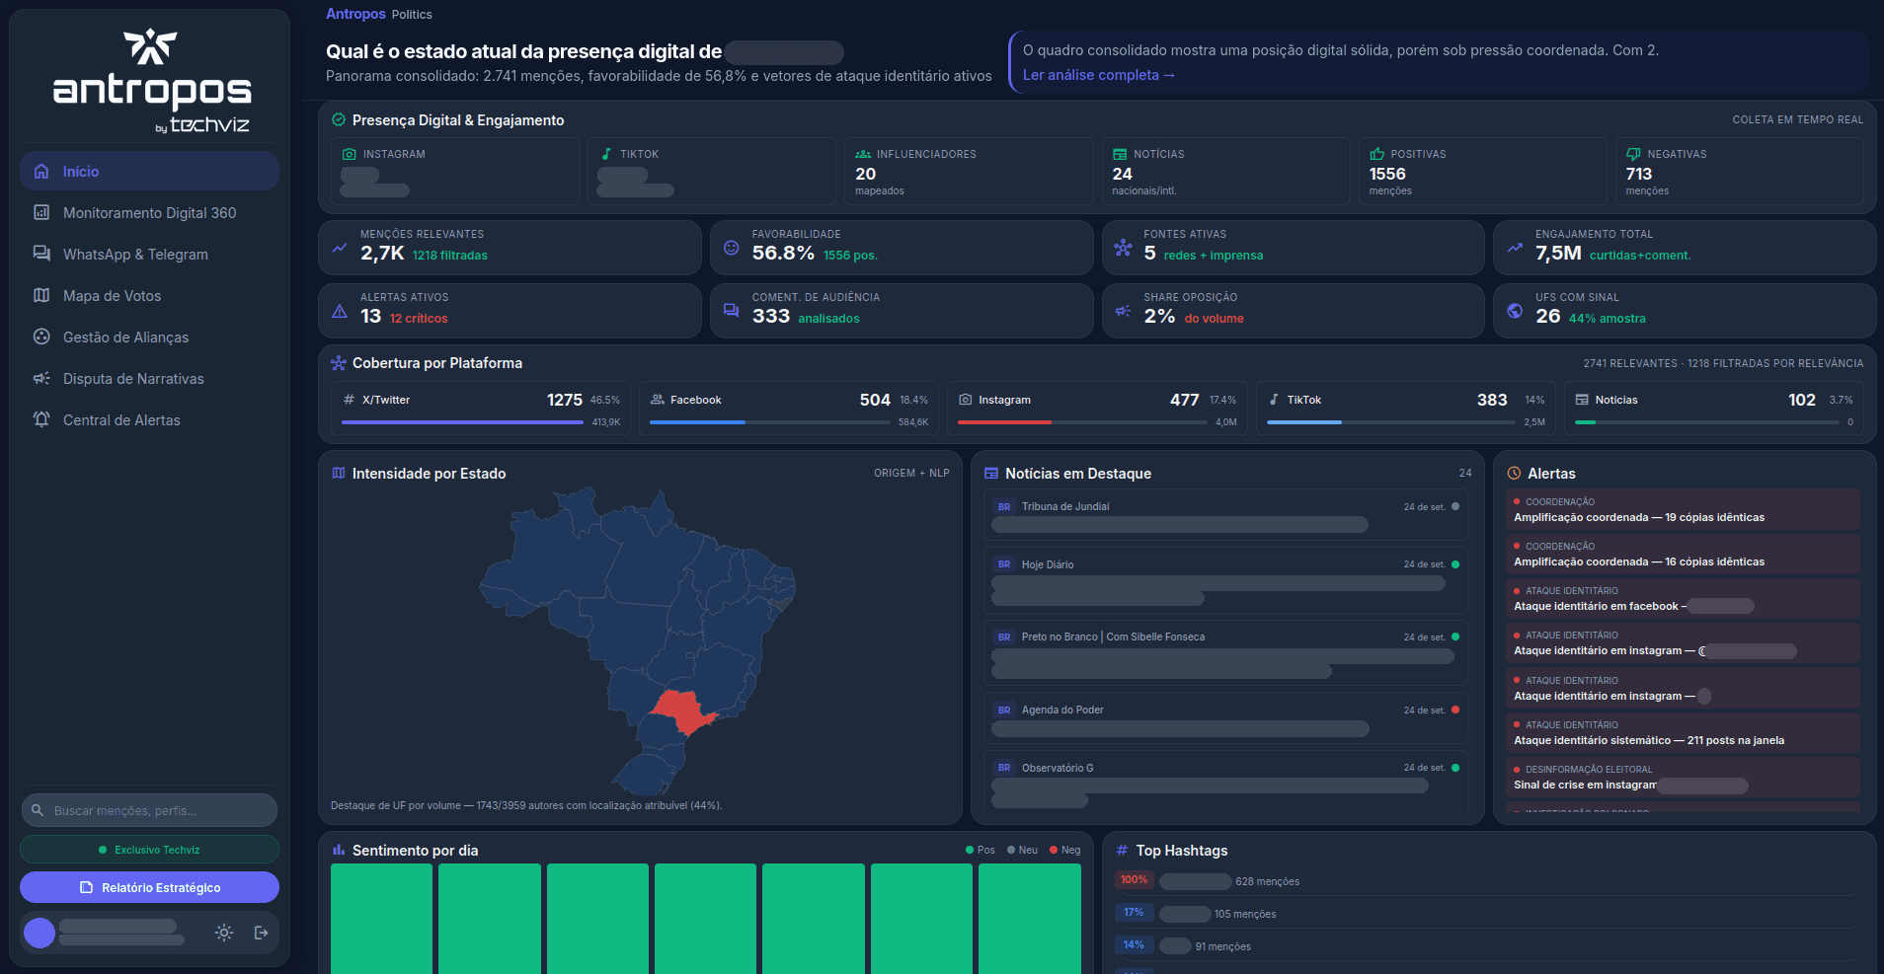Open alert Amplificação coordenada 16 cópias idênticas
Viewport: 1884px width, 974px height.
pos(1683,554)
